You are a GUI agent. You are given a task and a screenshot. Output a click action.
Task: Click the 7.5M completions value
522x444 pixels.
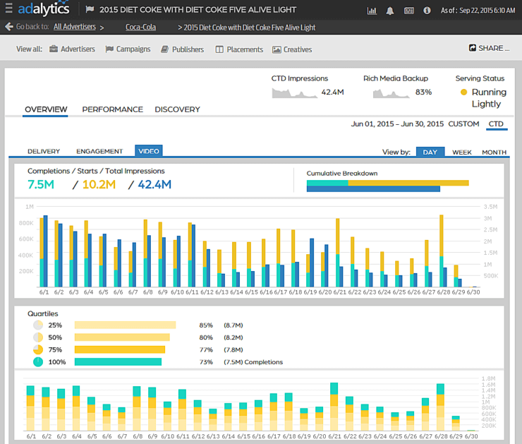(41, 184)
